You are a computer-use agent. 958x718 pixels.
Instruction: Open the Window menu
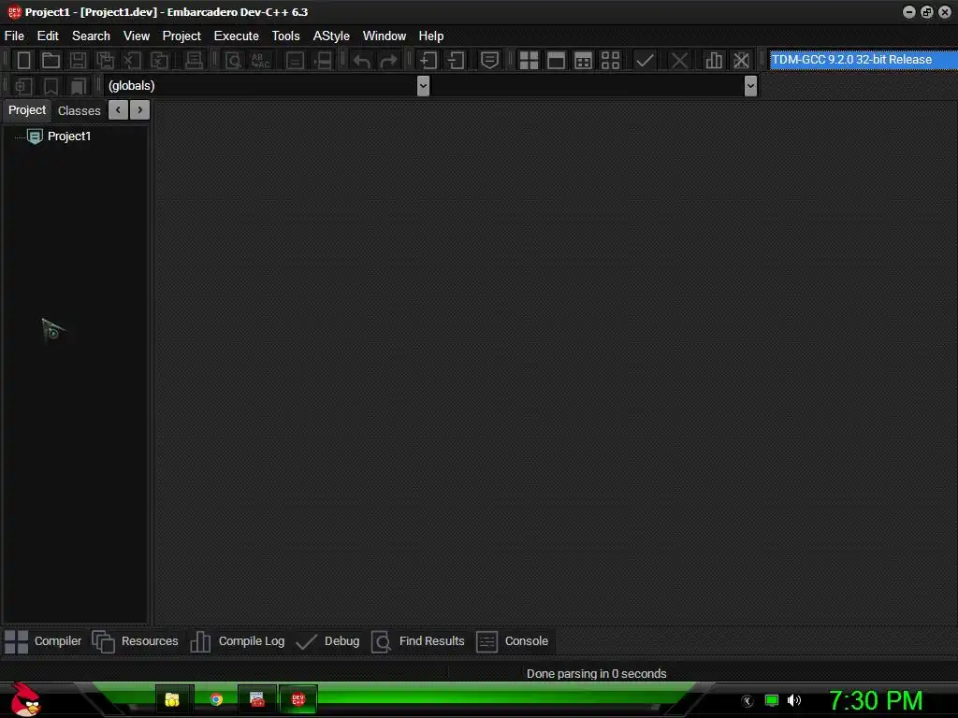click(385, 36)
